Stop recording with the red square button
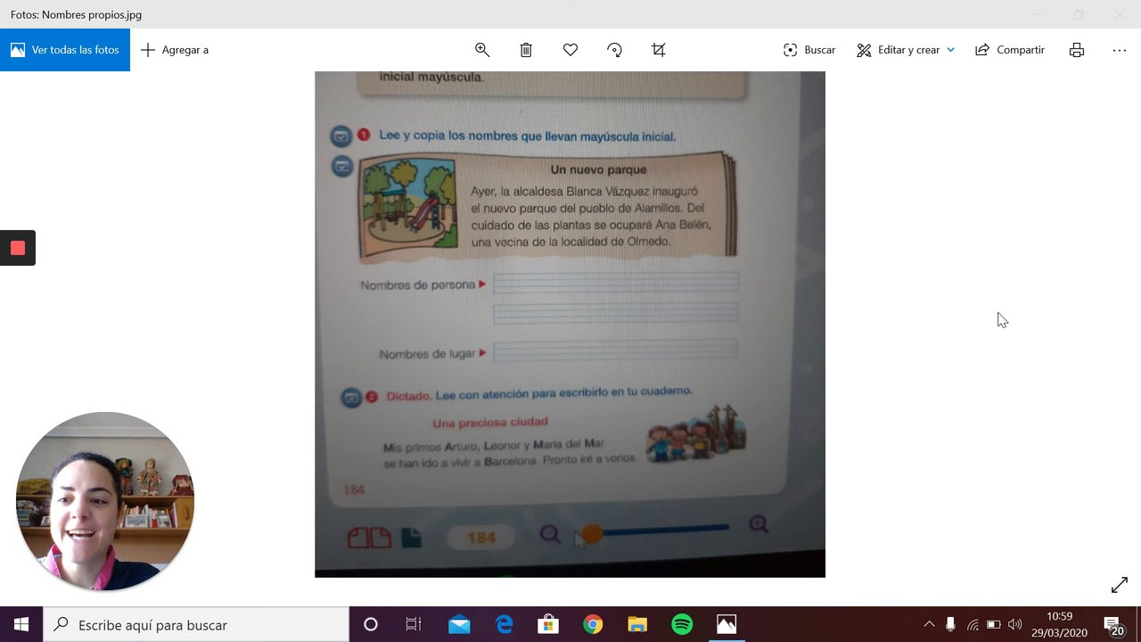Screen dimensions: 1141x642 coord(17,248)
